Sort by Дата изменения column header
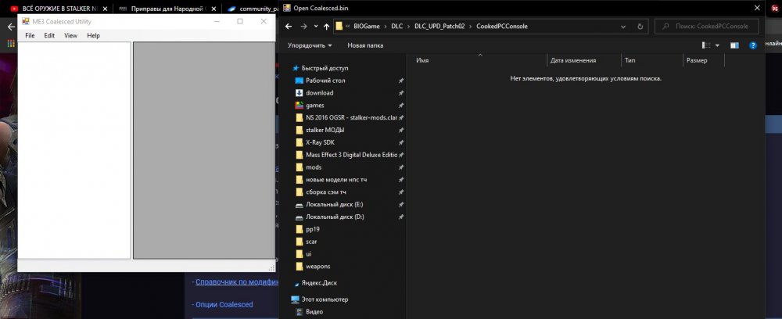Screen dimensions: 782x319 [574, 60]
